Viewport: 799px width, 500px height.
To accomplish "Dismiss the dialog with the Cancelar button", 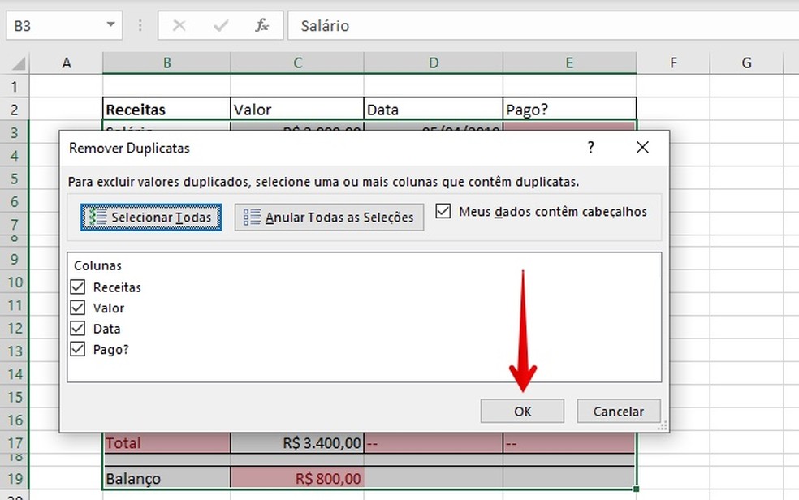I will 619,411.
